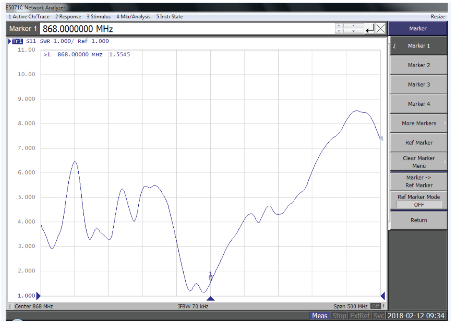
Task: Click the Return softkey
Action: [418, 220]
